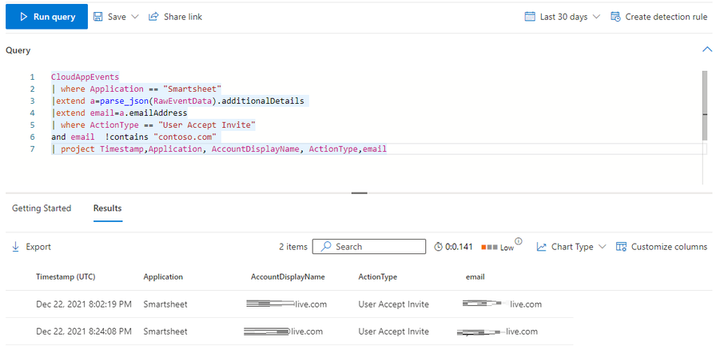Sort by the Timestamp (UTC) column header
720x361 pixels.
coord(66,277)
